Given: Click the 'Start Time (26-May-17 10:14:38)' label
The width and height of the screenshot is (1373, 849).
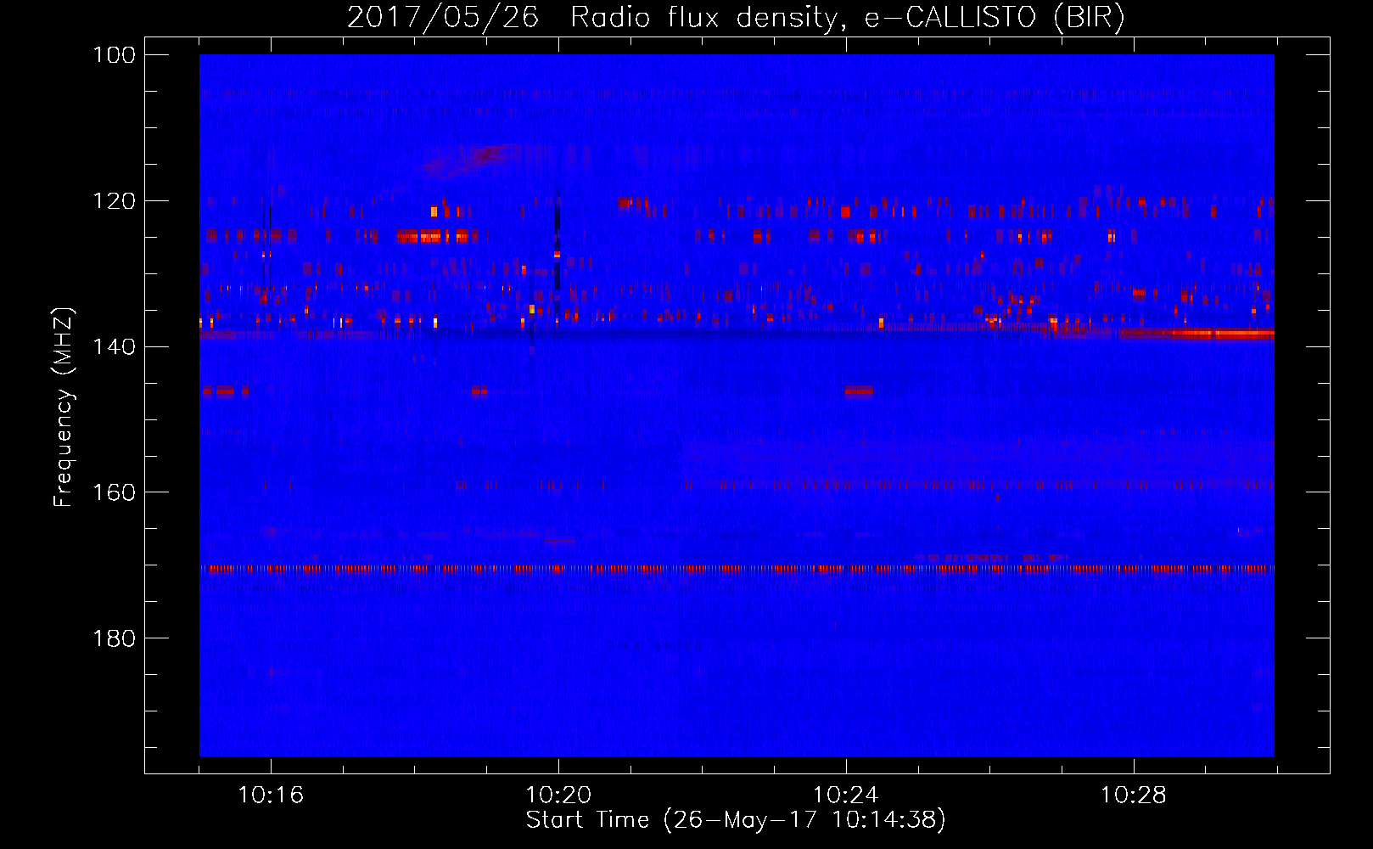Looking at the screenshot, I should 736,820.
